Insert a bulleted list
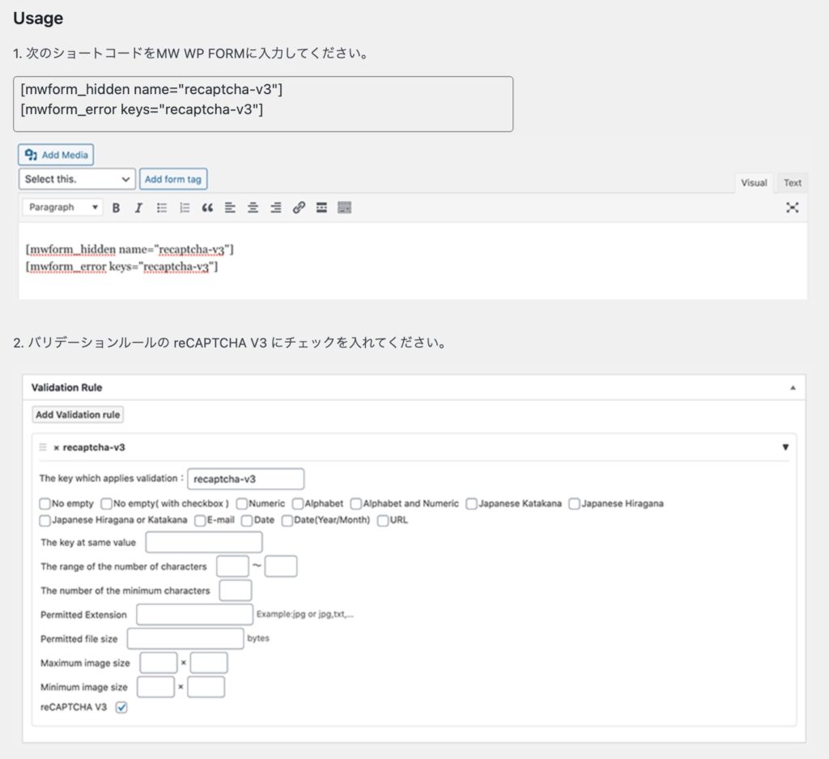Image resolution: width=829 pixels, height=759 pixels. (162, 208)
